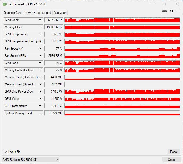Open the GPU Clock sensor dropdown
Image resolution: width=183 pixels, height=164 pixels.
click(40, 20)
